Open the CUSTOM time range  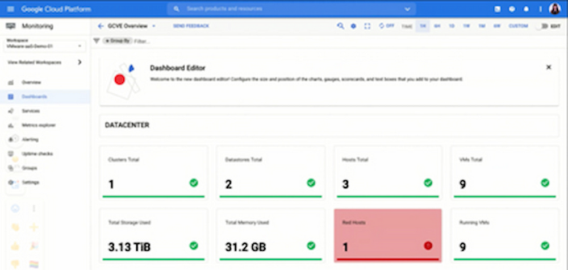[518, 26]
